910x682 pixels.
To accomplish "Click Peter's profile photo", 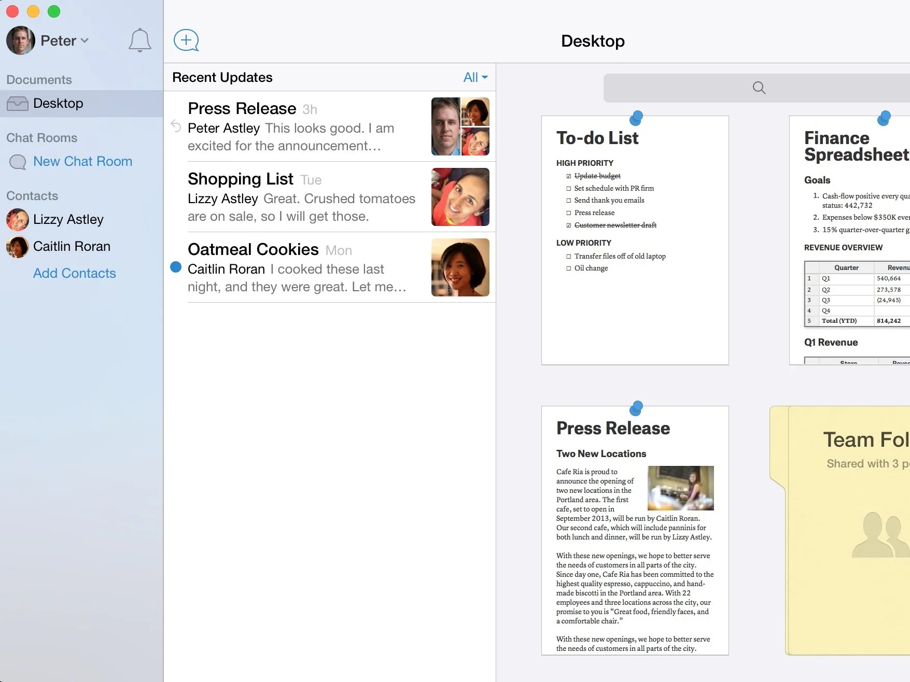I will click(x=21, y=40).
